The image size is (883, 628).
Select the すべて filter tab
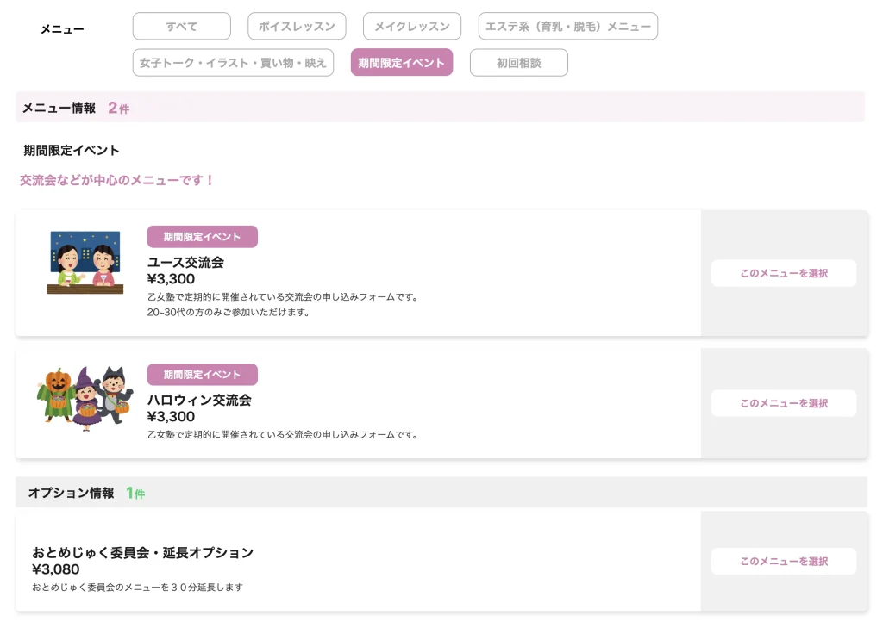click(181, 27)
